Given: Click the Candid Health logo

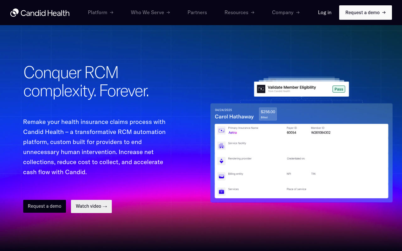Looking at the screenshot, I should 40,13.
